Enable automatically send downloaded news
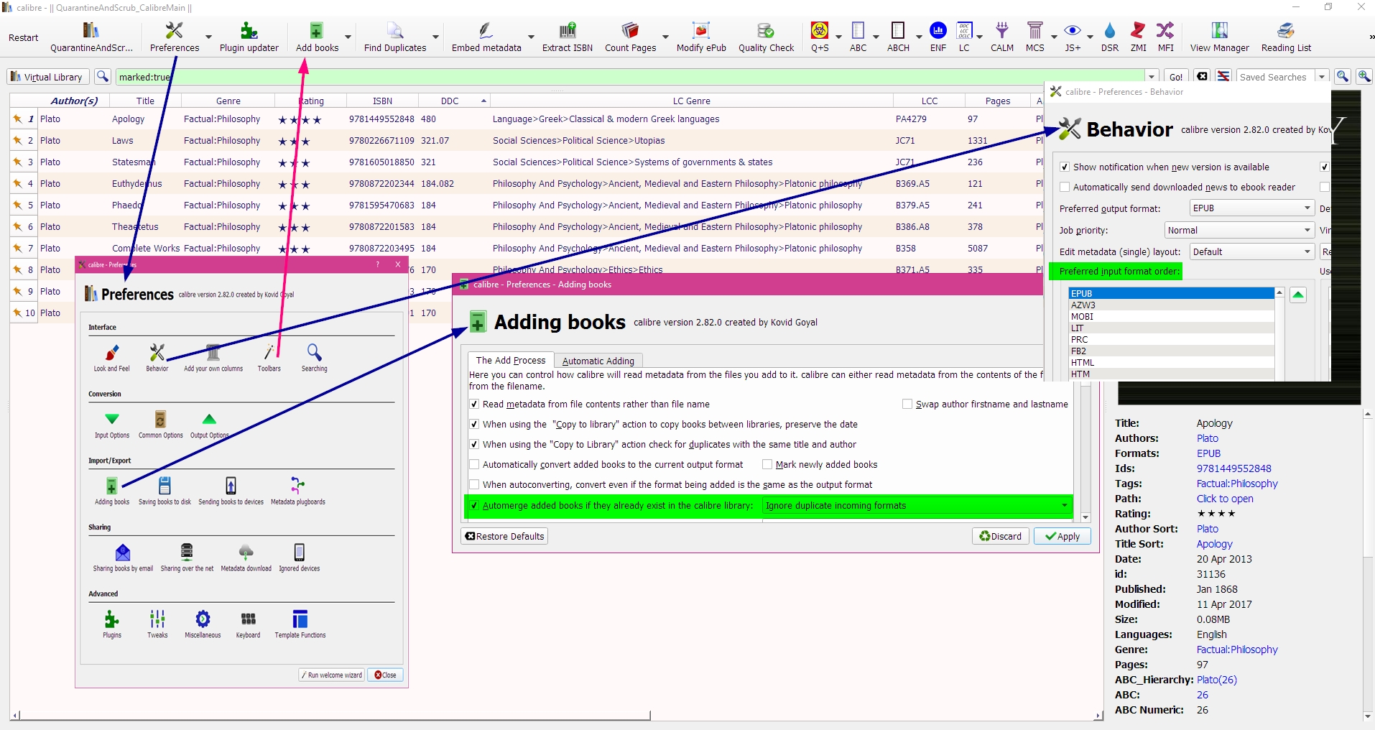Image resolution: width=1375 pixels, height=730 pixels. tap(1065, 188)
